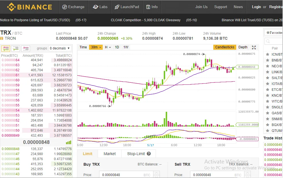The width and height of the screenshot is (283, 178).
Task: Click the Sell TRX price field
Action: pos(217,175)
